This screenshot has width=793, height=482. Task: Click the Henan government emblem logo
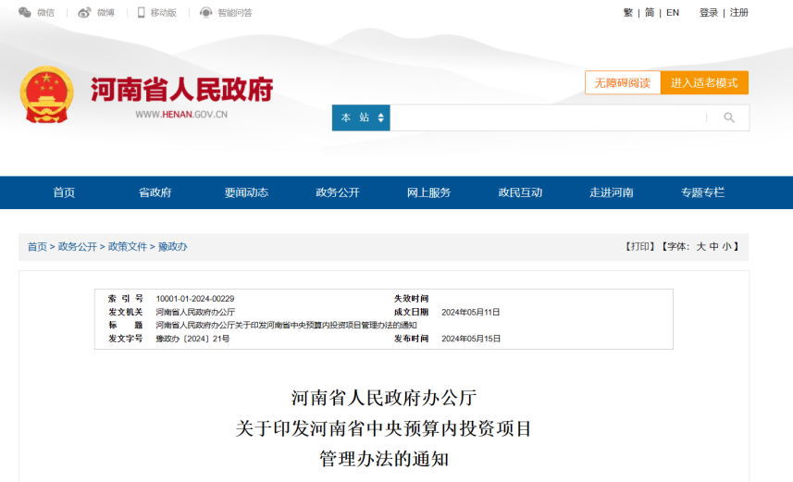46,95
